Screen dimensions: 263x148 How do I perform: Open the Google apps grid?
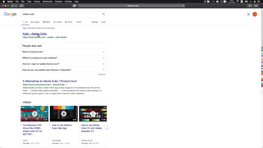tap(249, 14)
